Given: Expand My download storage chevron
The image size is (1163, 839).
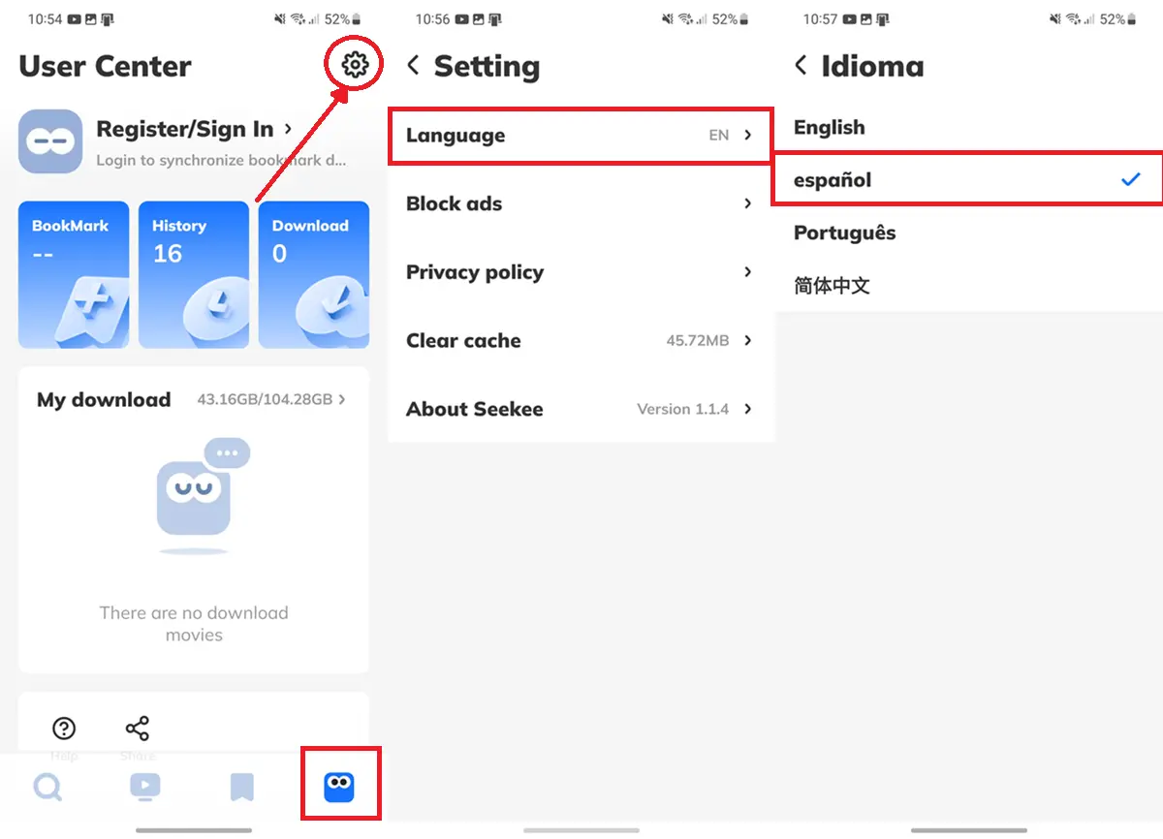Looking at the screenshot, I should (x=342, y=399).
